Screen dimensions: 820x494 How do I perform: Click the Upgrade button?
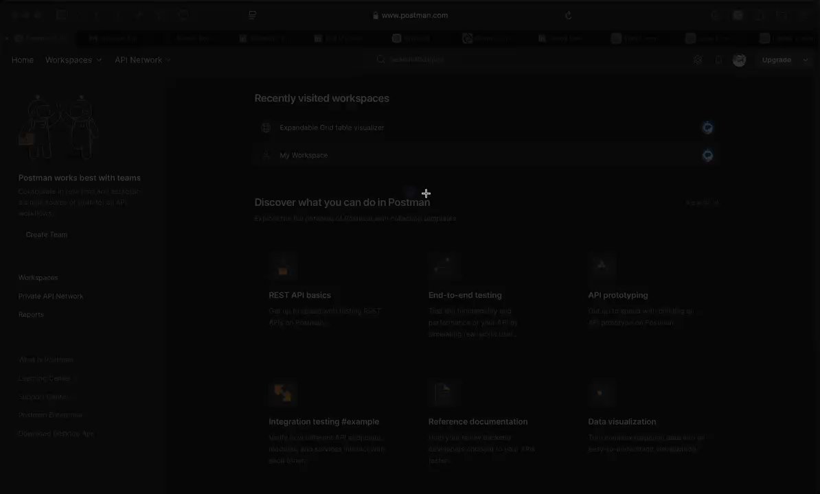777,60
